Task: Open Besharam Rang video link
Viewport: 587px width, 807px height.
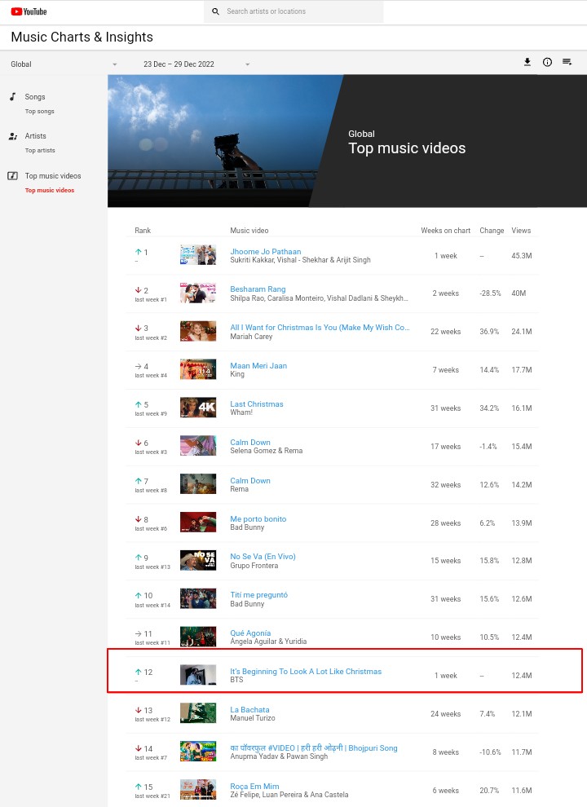Action: pyautogui.click(x=258, y=289)
